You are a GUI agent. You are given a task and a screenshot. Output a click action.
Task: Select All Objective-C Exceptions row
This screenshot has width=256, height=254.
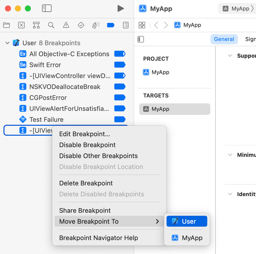(x=66, y=54)
